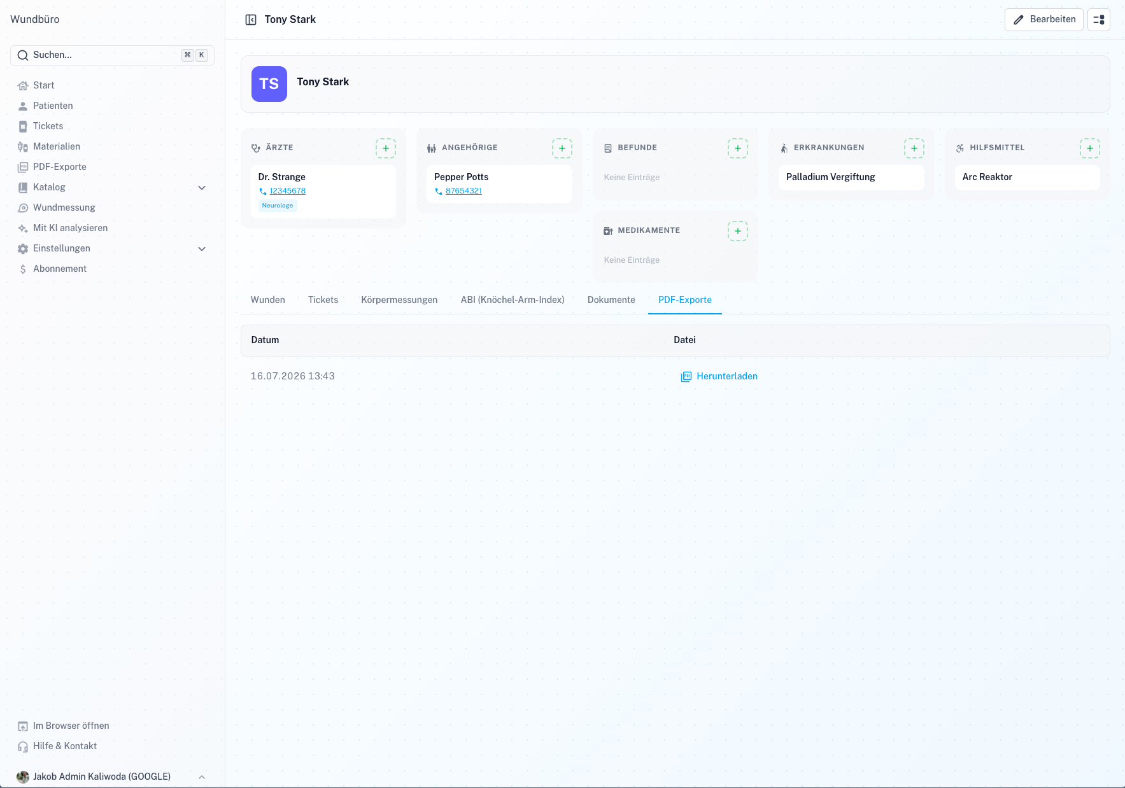The width and height of the screenshot is (1125, 788).
Task: Click the Tony Stark name in patient card
Action: tap(323, 82)
